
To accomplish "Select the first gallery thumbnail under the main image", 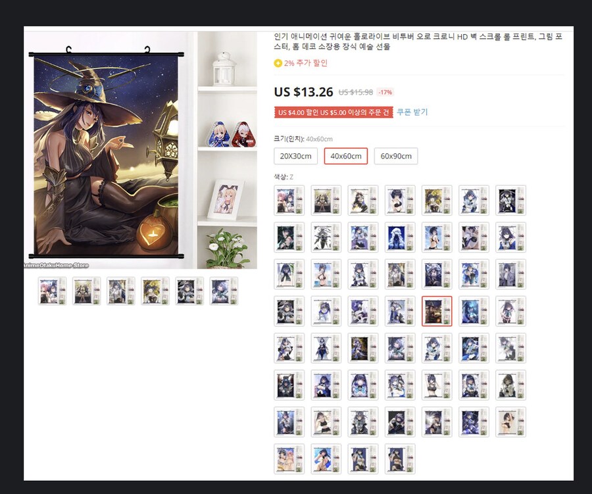I will 52,291.
